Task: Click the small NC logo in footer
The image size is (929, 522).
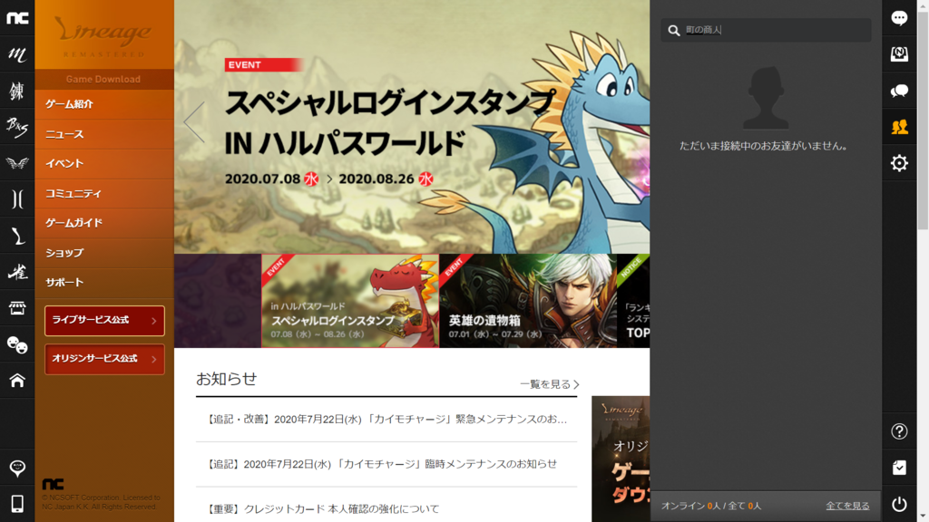Action: coord(53,484)
